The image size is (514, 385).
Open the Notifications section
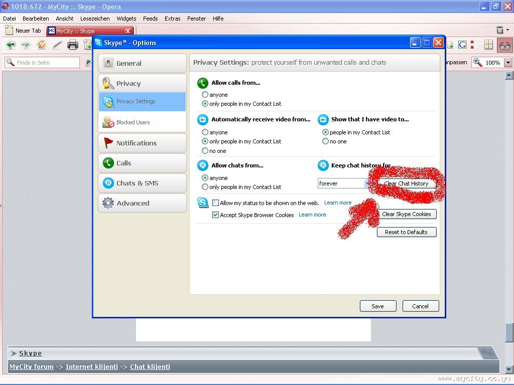142,143
